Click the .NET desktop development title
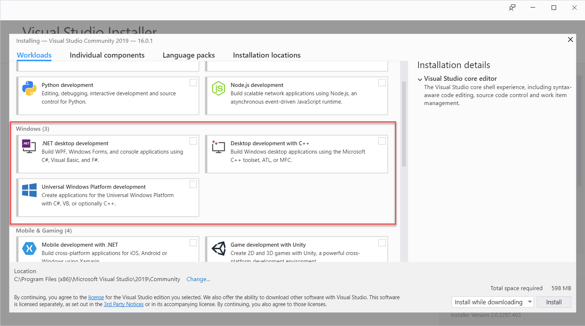 point(75,143)
